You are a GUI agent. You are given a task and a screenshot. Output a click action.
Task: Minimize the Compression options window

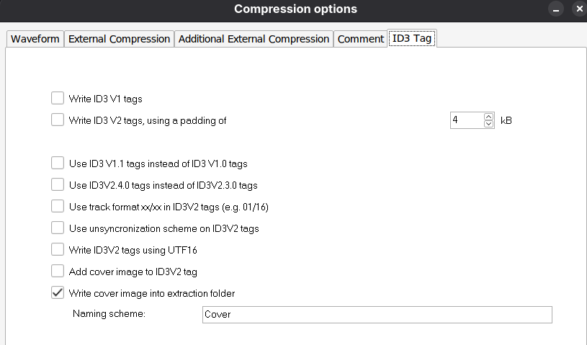(x=555, y=9)
